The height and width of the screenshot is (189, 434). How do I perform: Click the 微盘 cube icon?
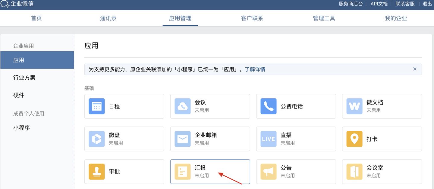pos(97,139)
